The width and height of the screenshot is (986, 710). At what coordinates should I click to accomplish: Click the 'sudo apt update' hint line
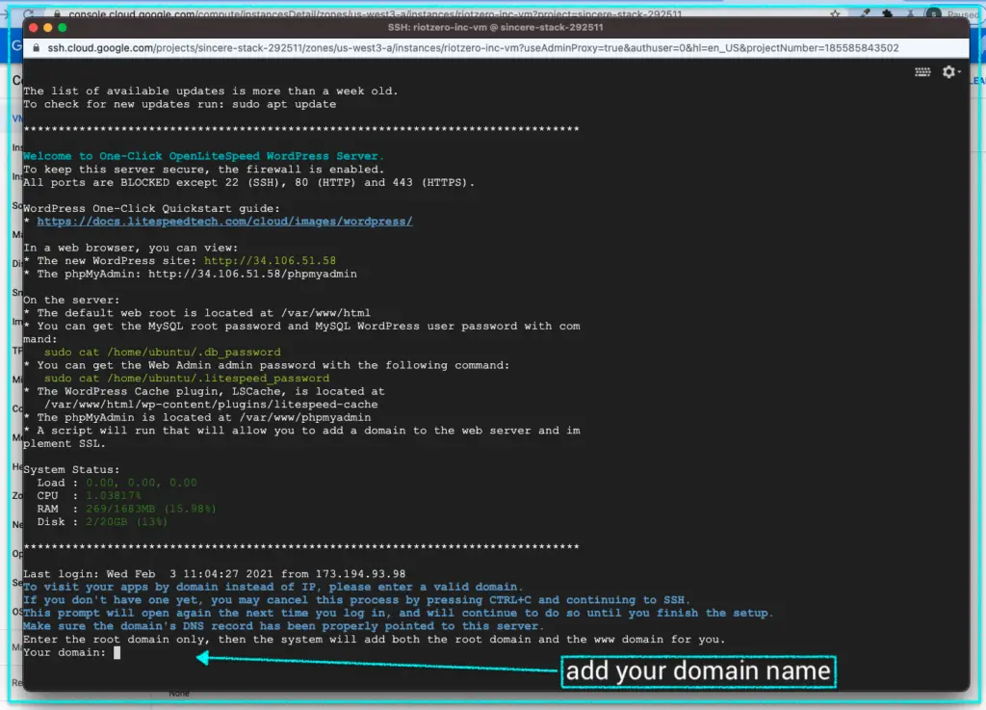tap(180, 104)
